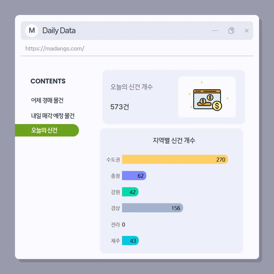The image size is (274, 274).
Task: Click the copy/restore window icon
Action: point(231,30)
